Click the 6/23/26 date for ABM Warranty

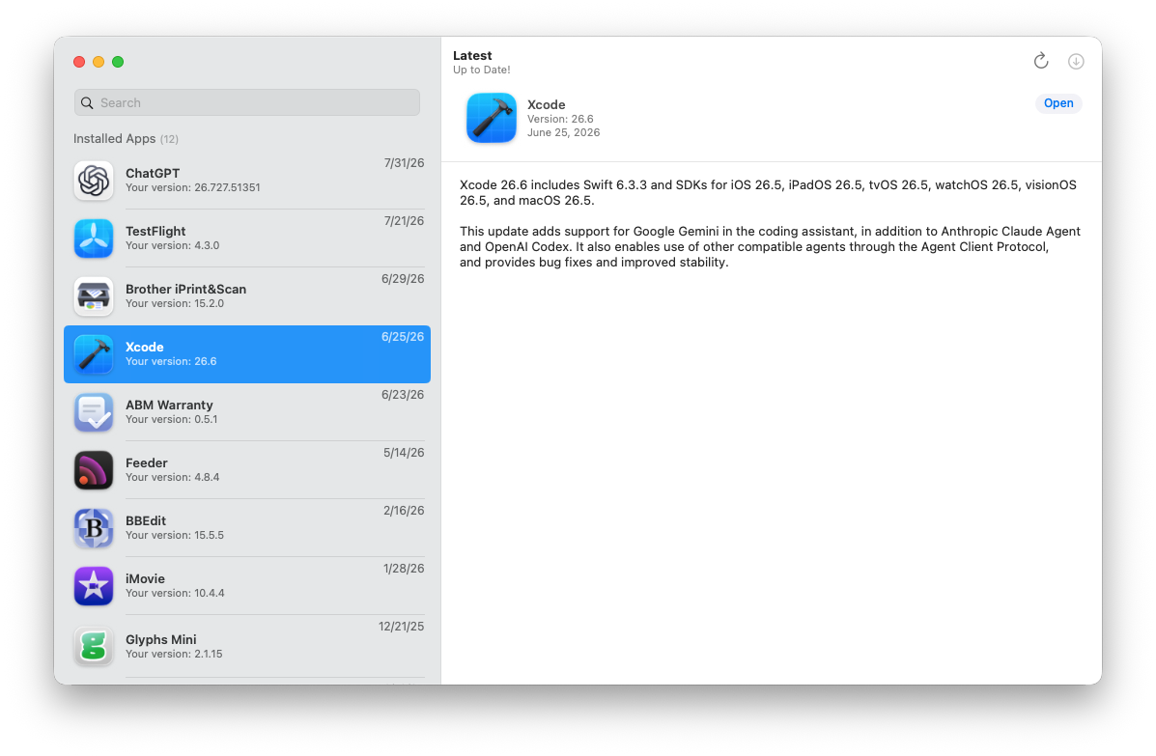tap(403, 395)
